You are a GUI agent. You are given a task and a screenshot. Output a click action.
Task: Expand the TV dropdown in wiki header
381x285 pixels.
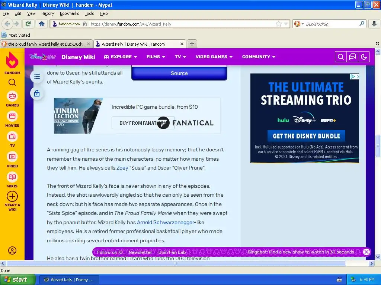tap(180, 57)
